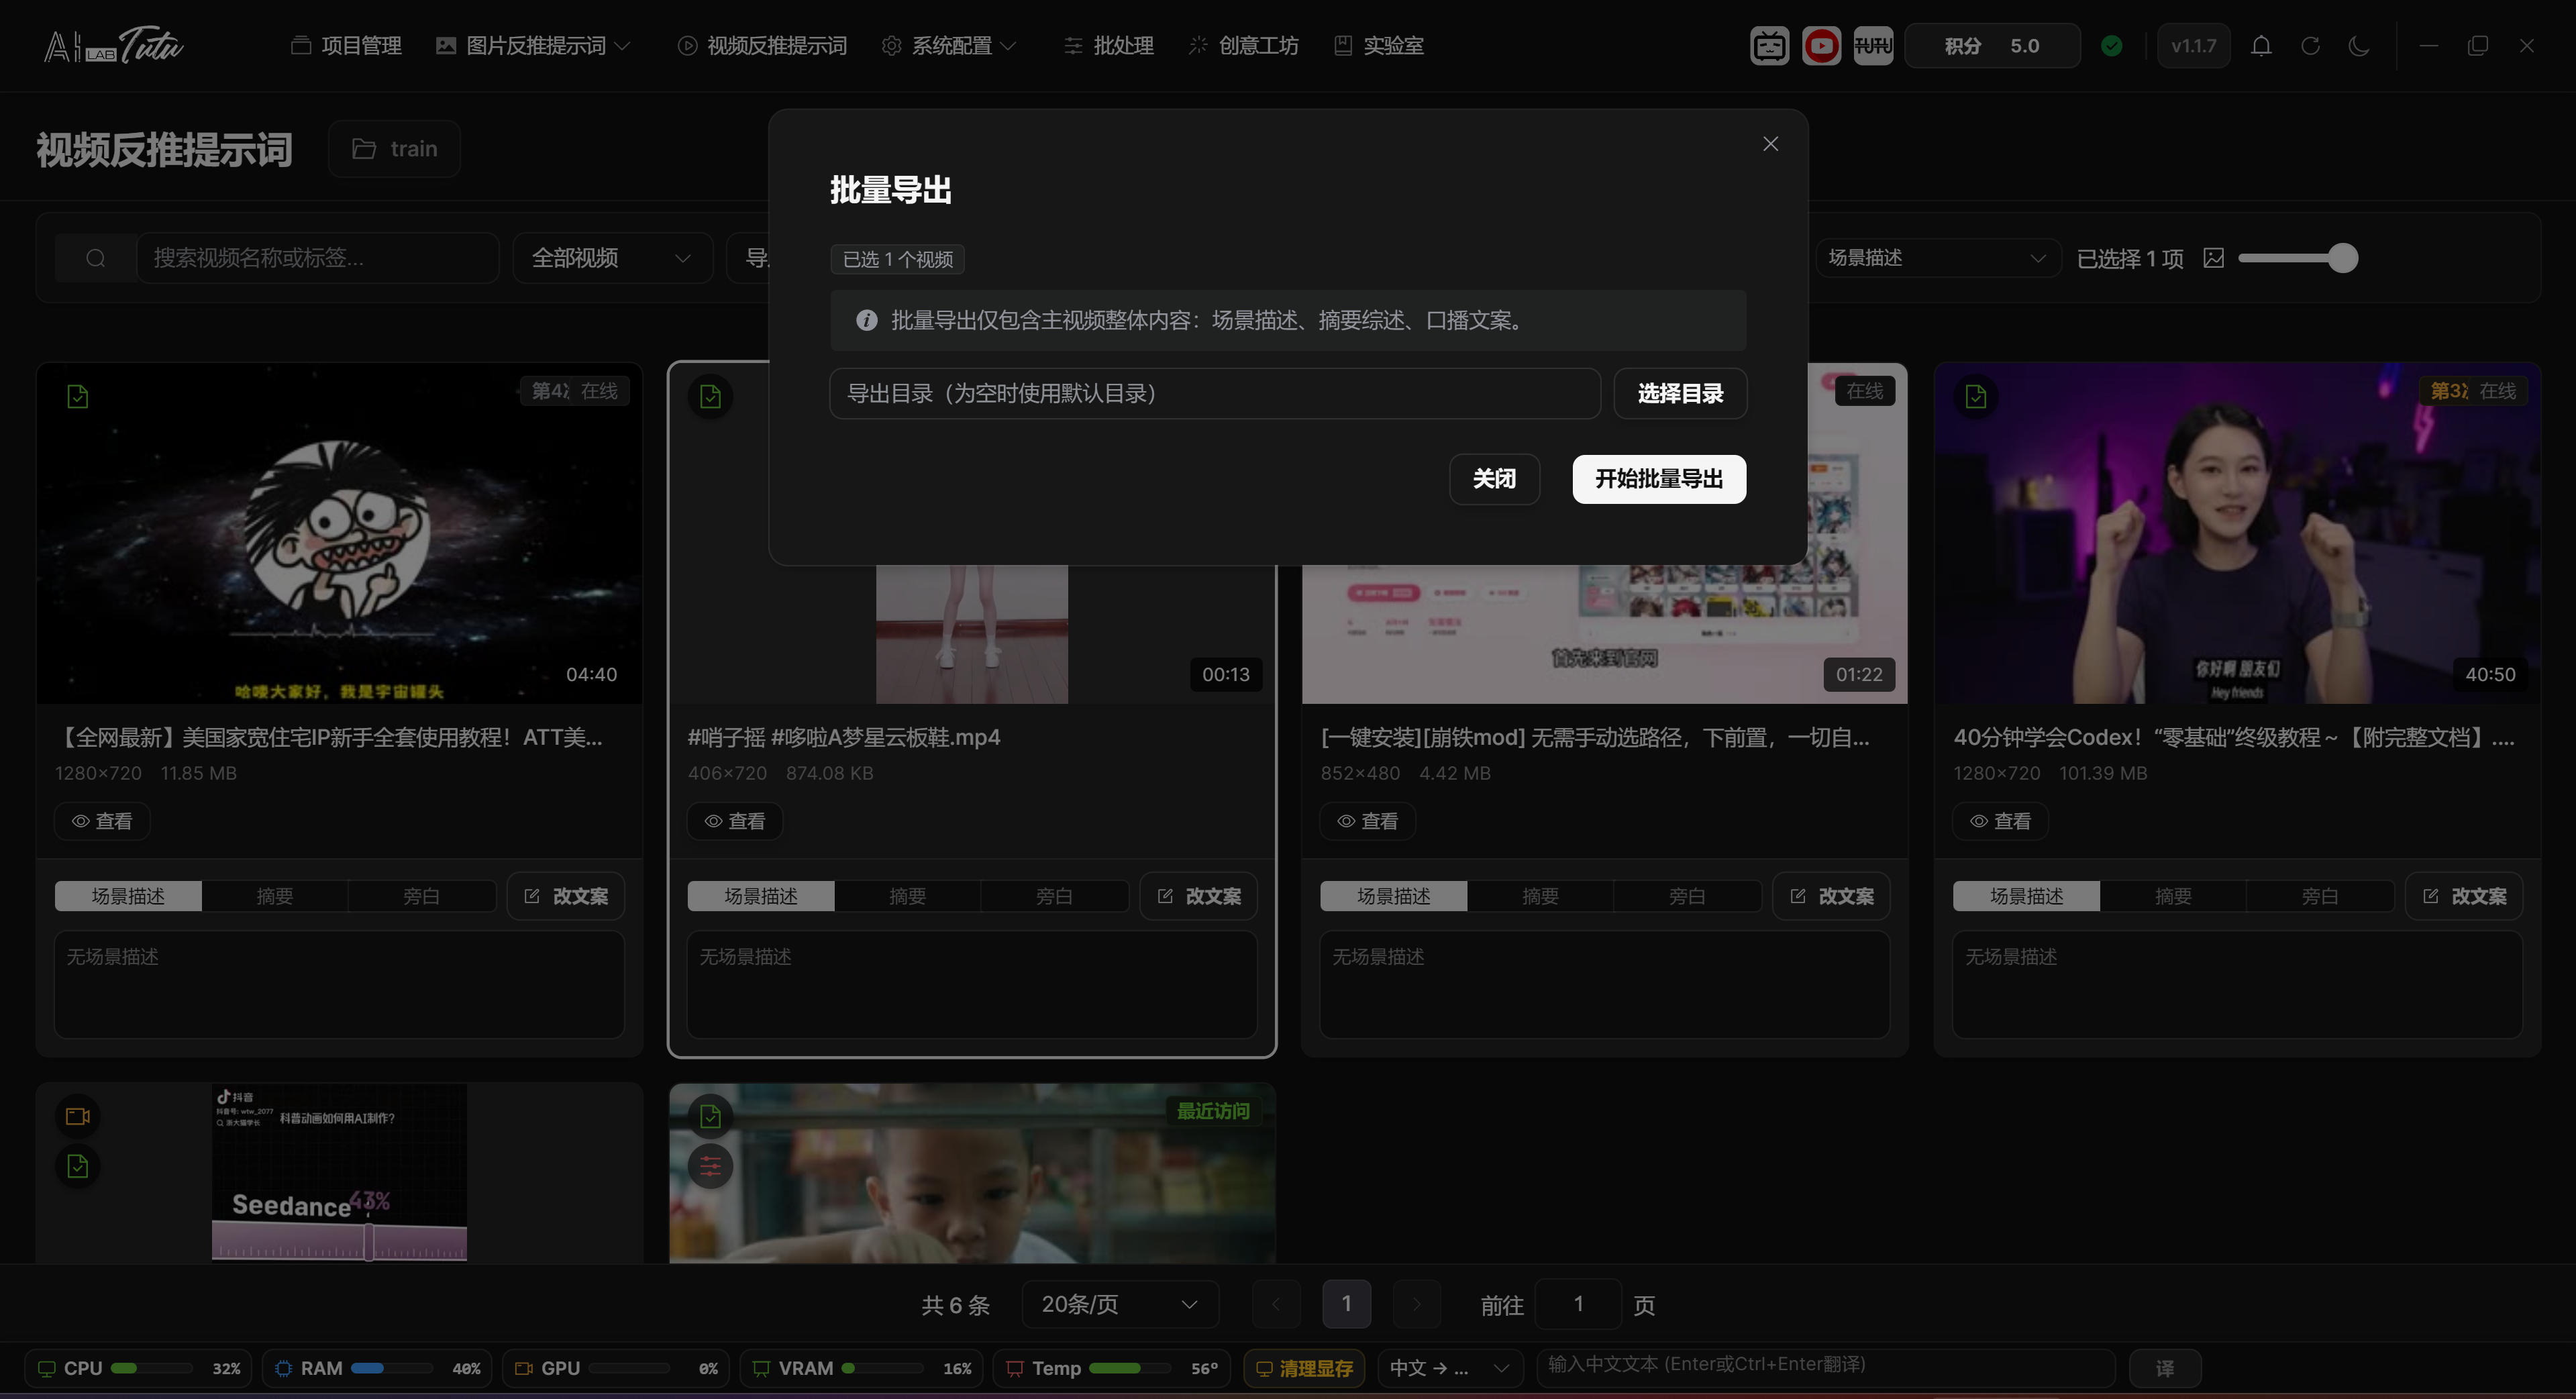Open the 批处理 menu item
2576x1399 pixels.
pyautogui.click(x=1108, y=45)
